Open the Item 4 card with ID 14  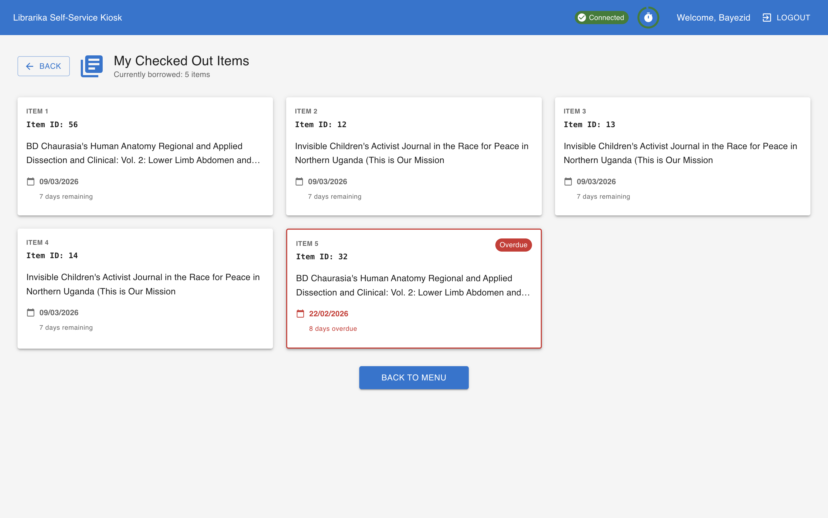[145, 288]
